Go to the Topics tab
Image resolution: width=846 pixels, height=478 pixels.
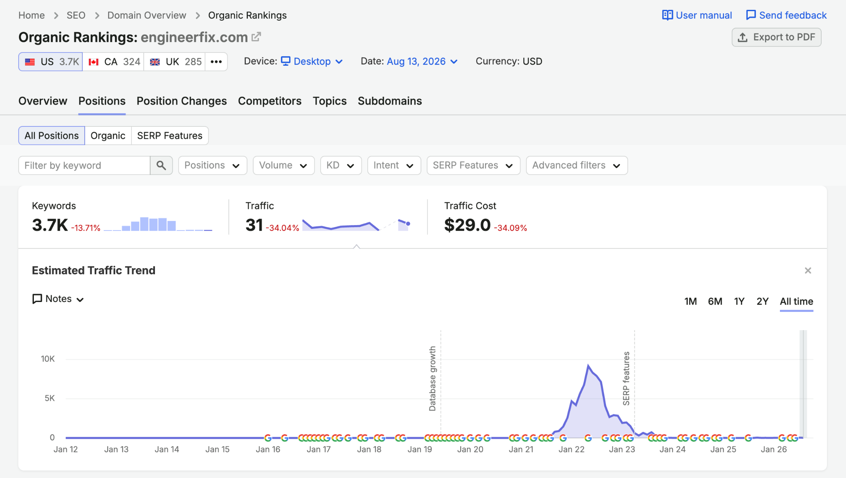[x=330, y=101]
